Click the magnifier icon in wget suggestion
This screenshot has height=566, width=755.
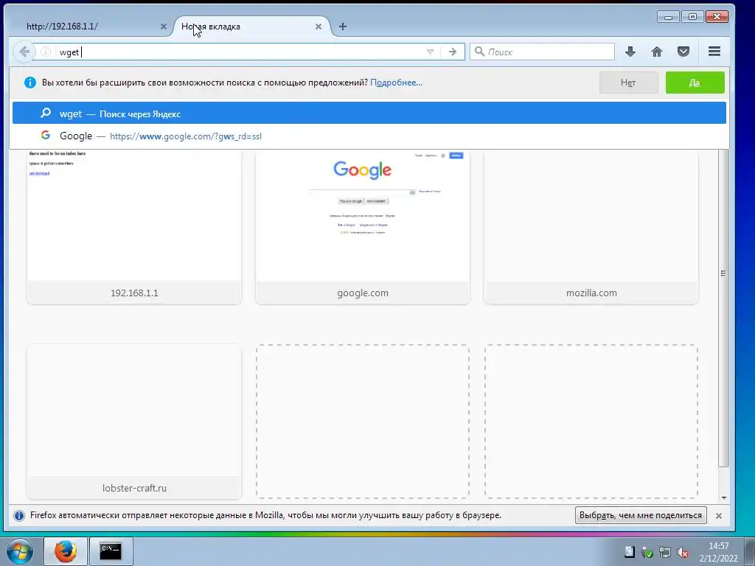[x=46, y=113]
